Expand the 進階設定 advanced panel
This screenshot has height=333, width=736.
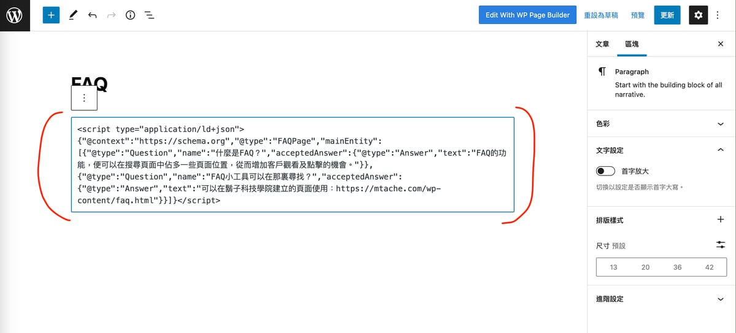point(721,299)
